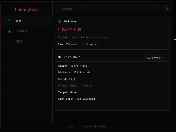The width and height of the screenshot is (176, 132).
Task: Open the MISC tab
Action: pyautogui.click(x=26, y=41)
